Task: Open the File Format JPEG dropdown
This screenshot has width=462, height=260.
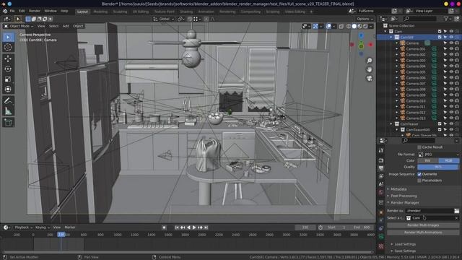Action: click(x=438, y=155)
